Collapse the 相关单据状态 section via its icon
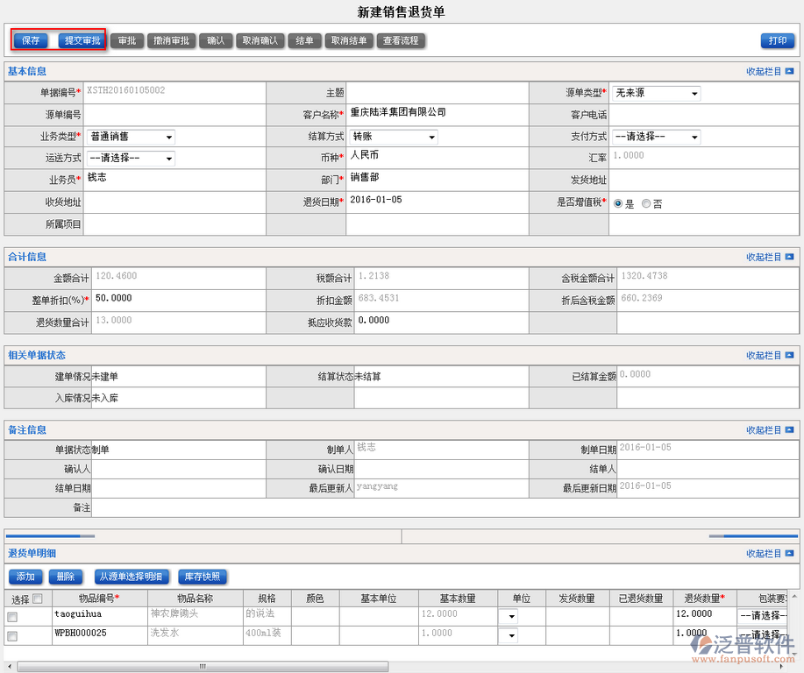The width and height of the screenshot is (804, 673). 789,356
